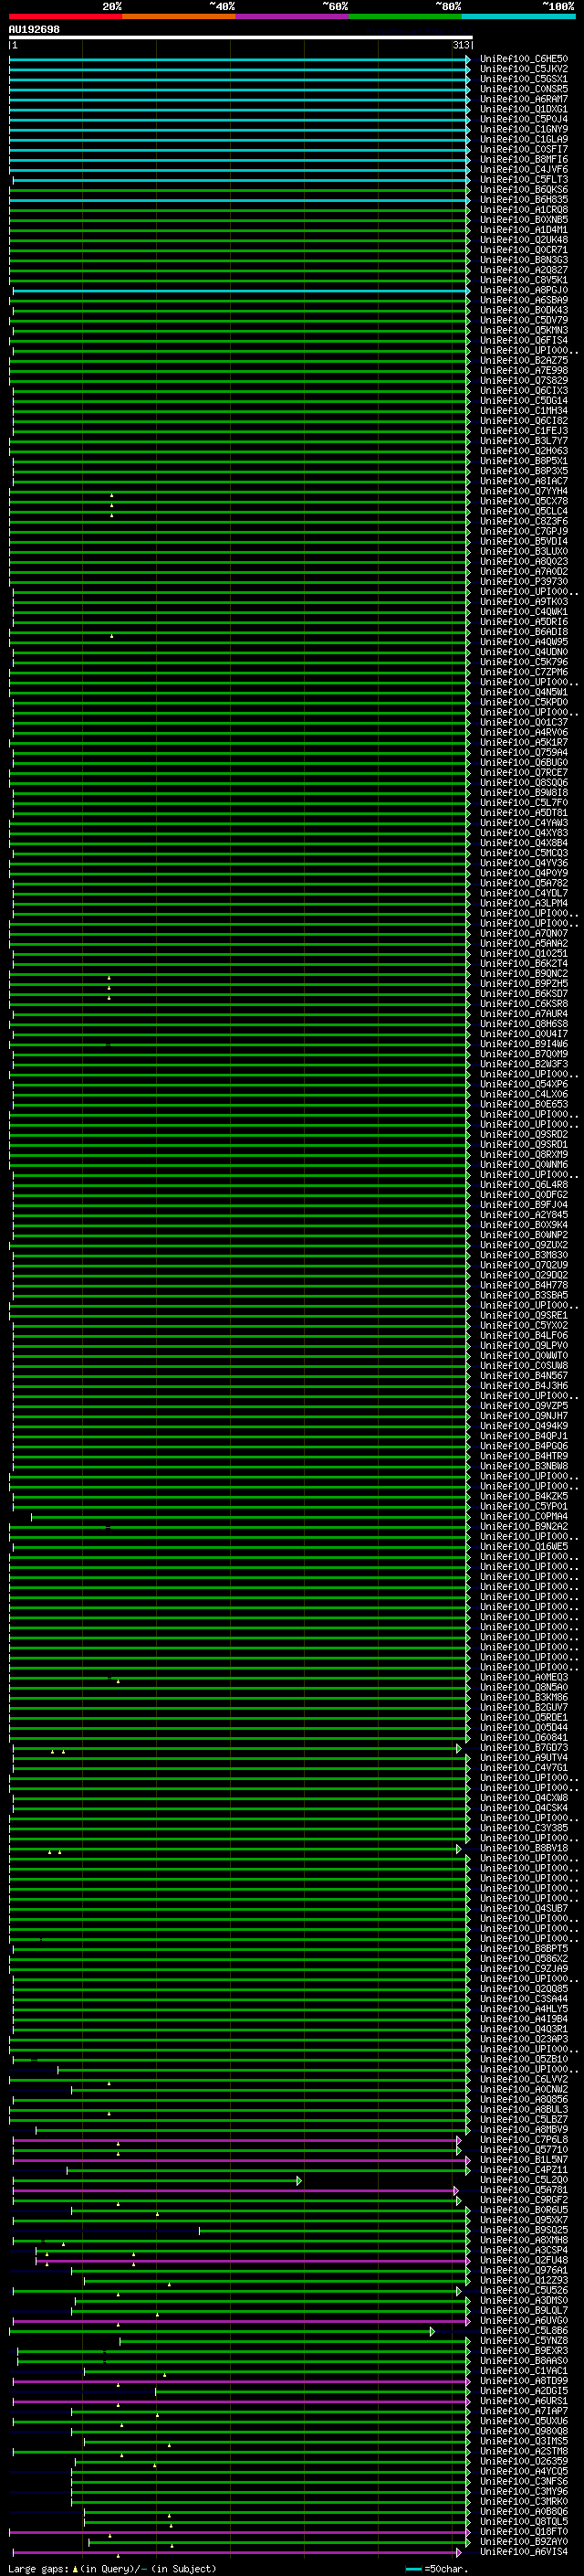Select the UniRef100_P39730 label
584x2576 pixels.
click(524, 582)
